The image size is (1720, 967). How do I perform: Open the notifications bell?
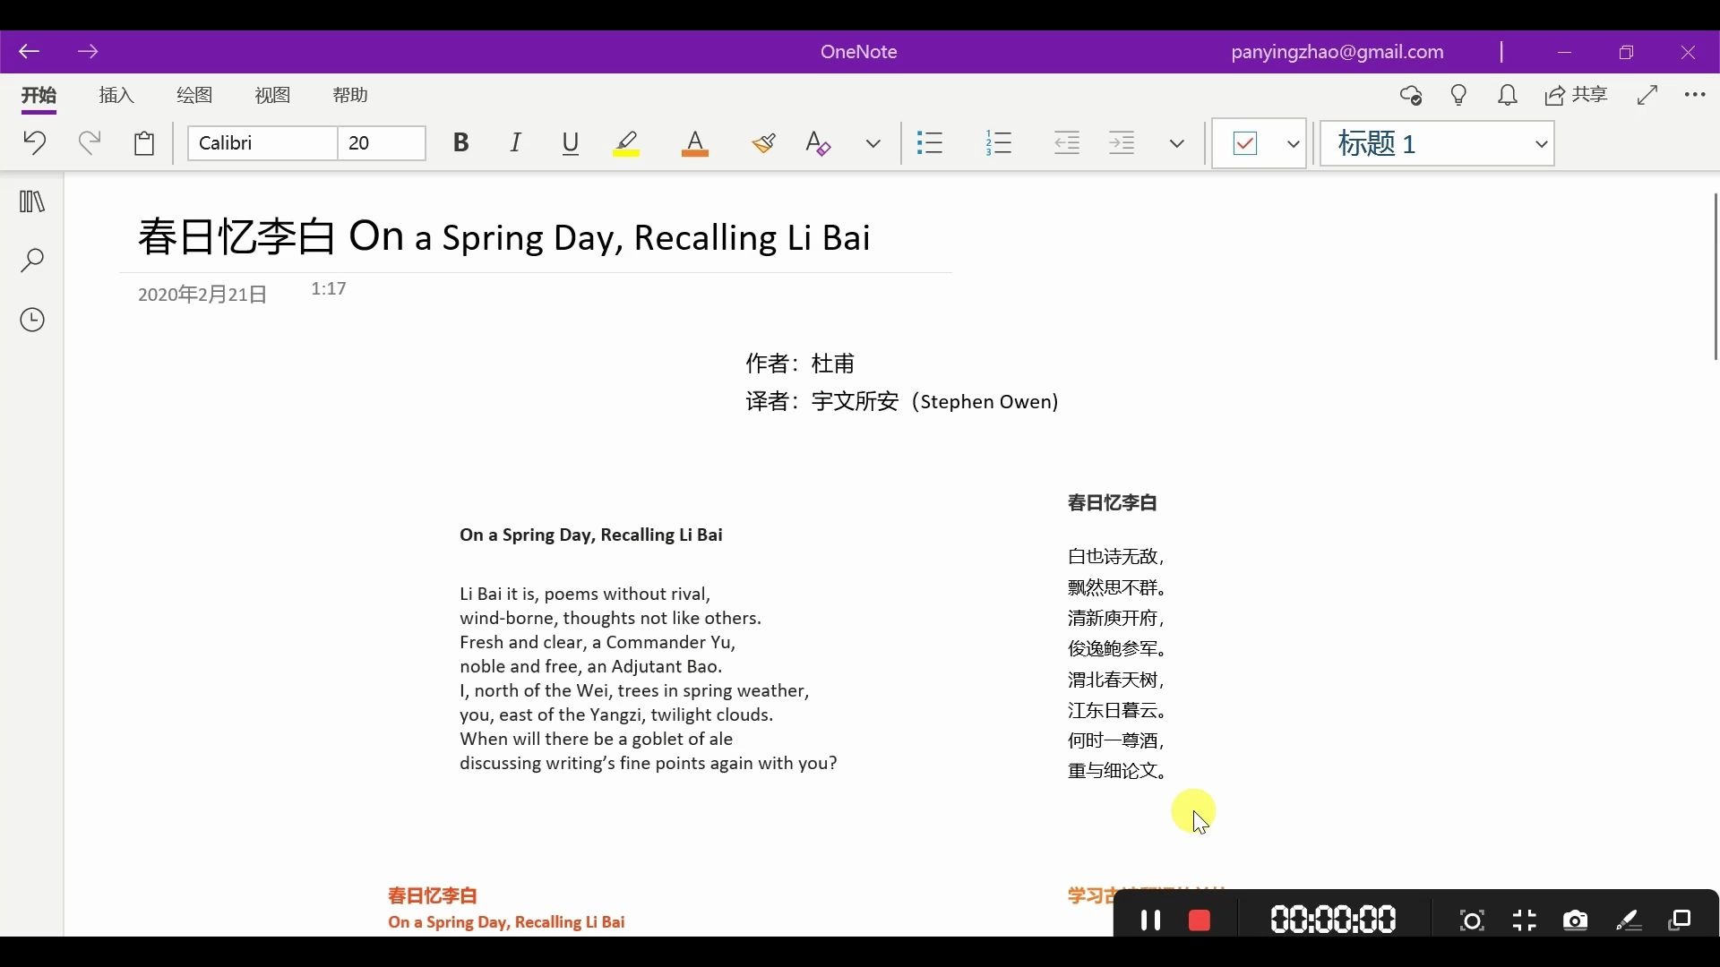tap(1508, 95)
